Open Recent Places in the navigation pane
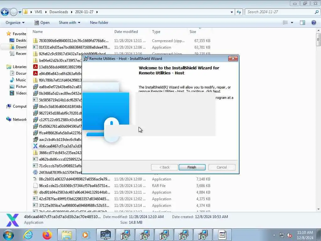Screen dimensions: 321x241 click(18, 53)
